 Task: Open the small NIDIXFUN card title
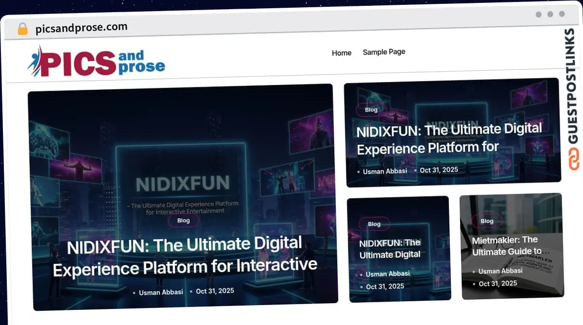coord(390,248)
